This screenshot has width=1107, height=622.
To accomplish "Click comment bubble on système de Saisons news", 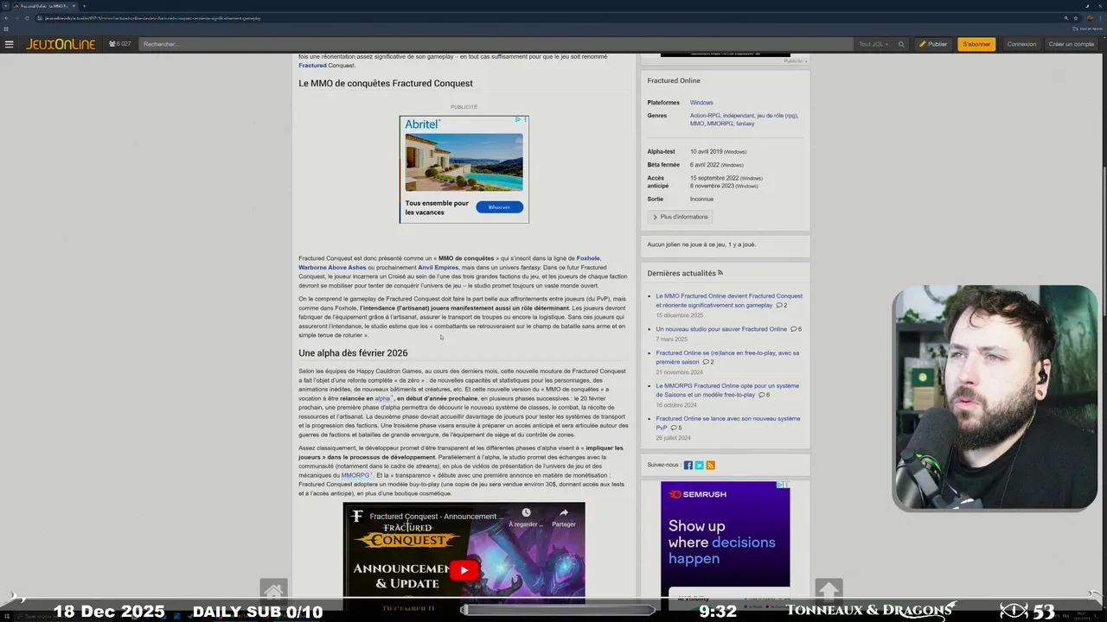I will point(761,395).
